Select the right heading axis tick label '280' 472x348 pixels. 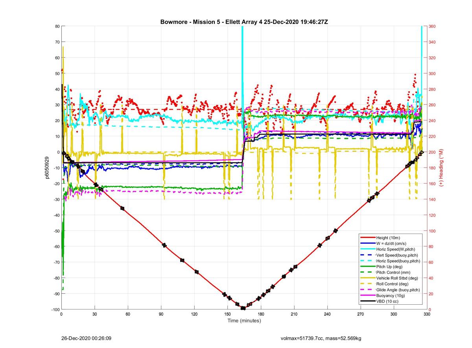[432, 89]
